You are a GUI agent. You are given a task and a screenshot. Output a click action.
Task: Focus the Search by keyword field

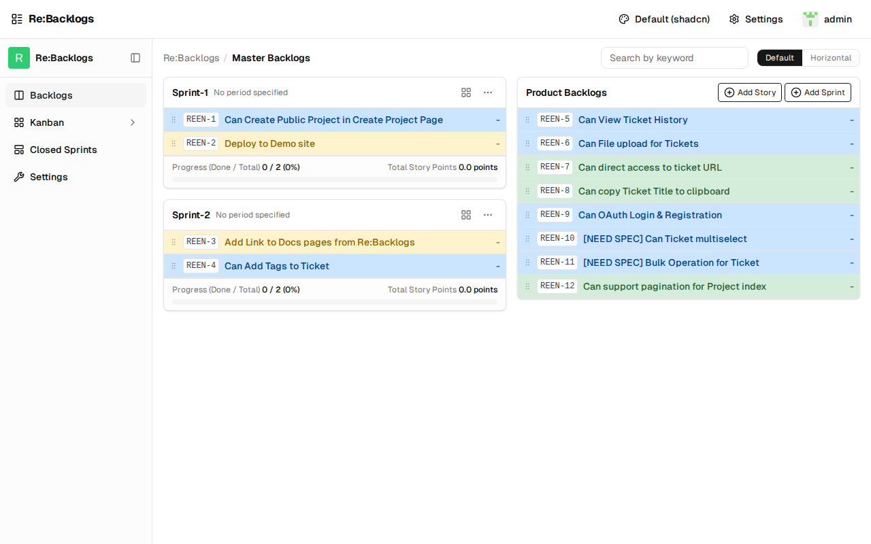(x=674, y=58)
